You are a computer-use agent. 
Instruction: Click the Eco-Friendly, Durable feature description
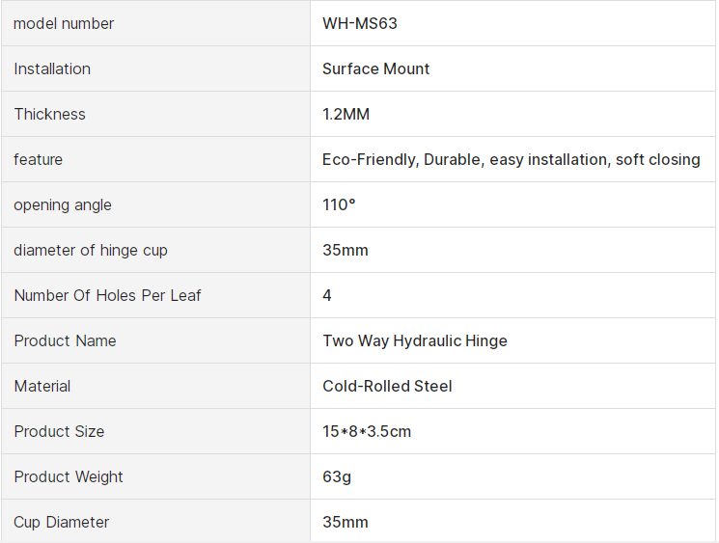pos(512,159)
